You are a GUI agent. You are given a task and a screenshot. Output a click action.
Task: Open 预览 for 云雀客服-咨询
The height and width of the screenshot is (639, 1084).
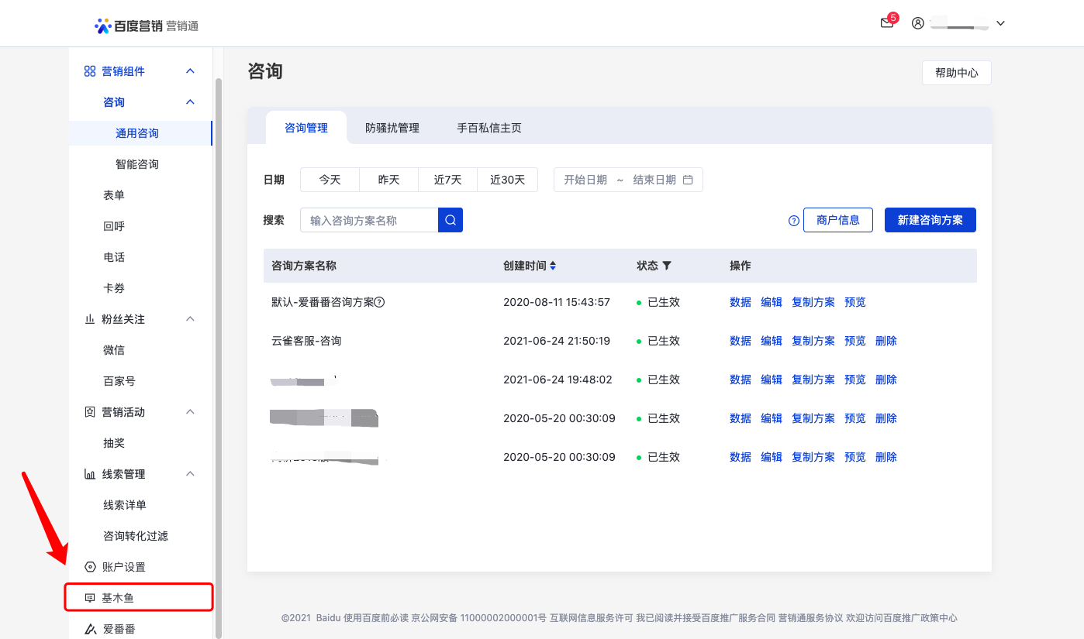854,340
